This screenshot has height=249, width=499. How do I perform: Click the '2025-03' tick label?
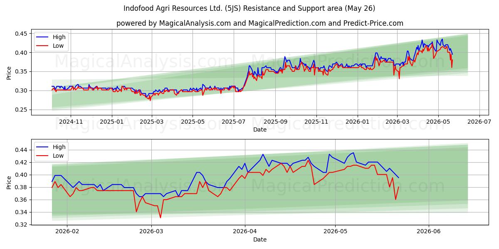(x=151, y=122)
